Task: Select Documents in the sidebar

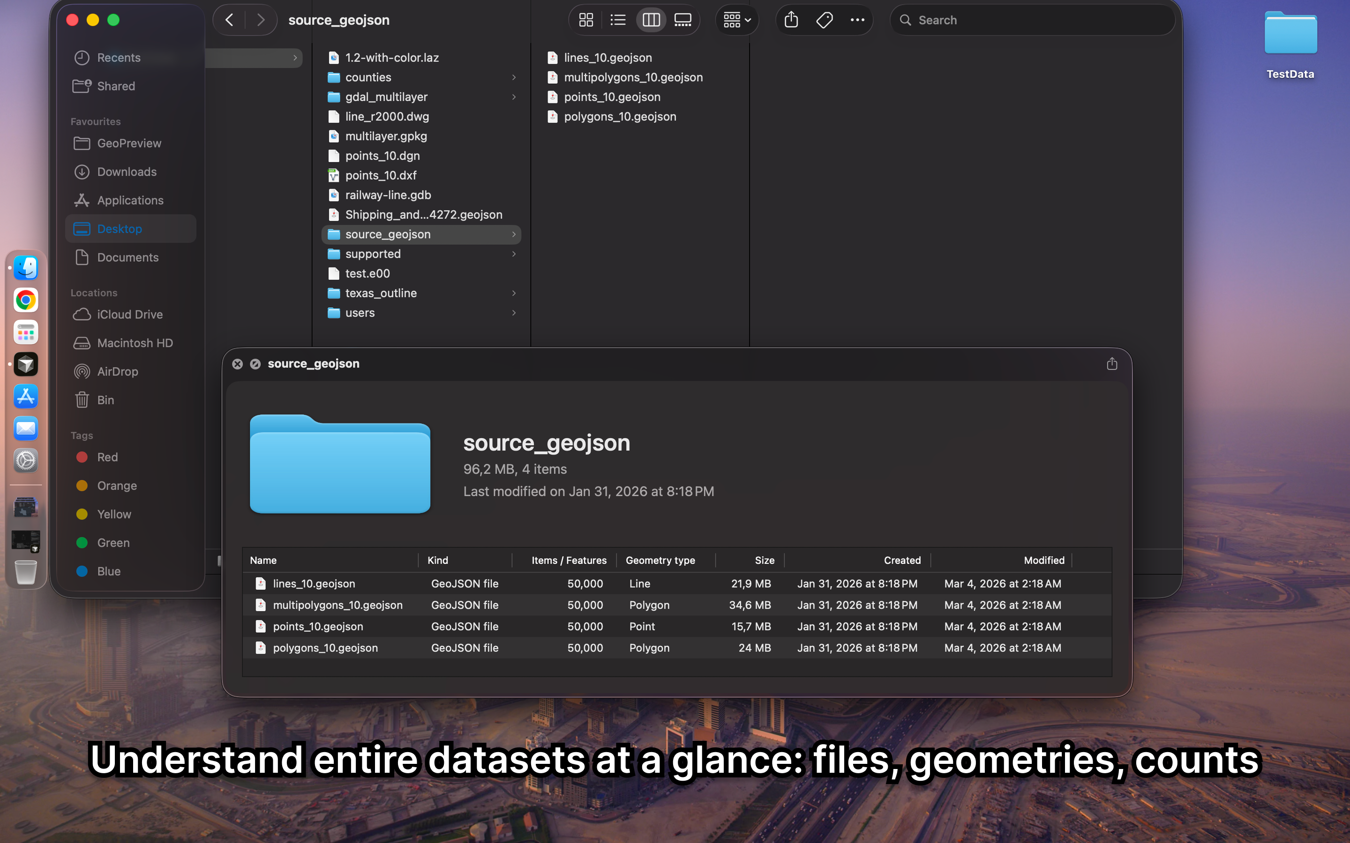Action: [128, 258]
